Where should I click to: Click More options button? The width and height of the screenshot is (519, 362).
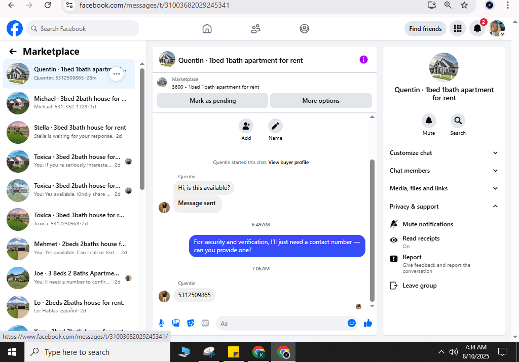321,101
